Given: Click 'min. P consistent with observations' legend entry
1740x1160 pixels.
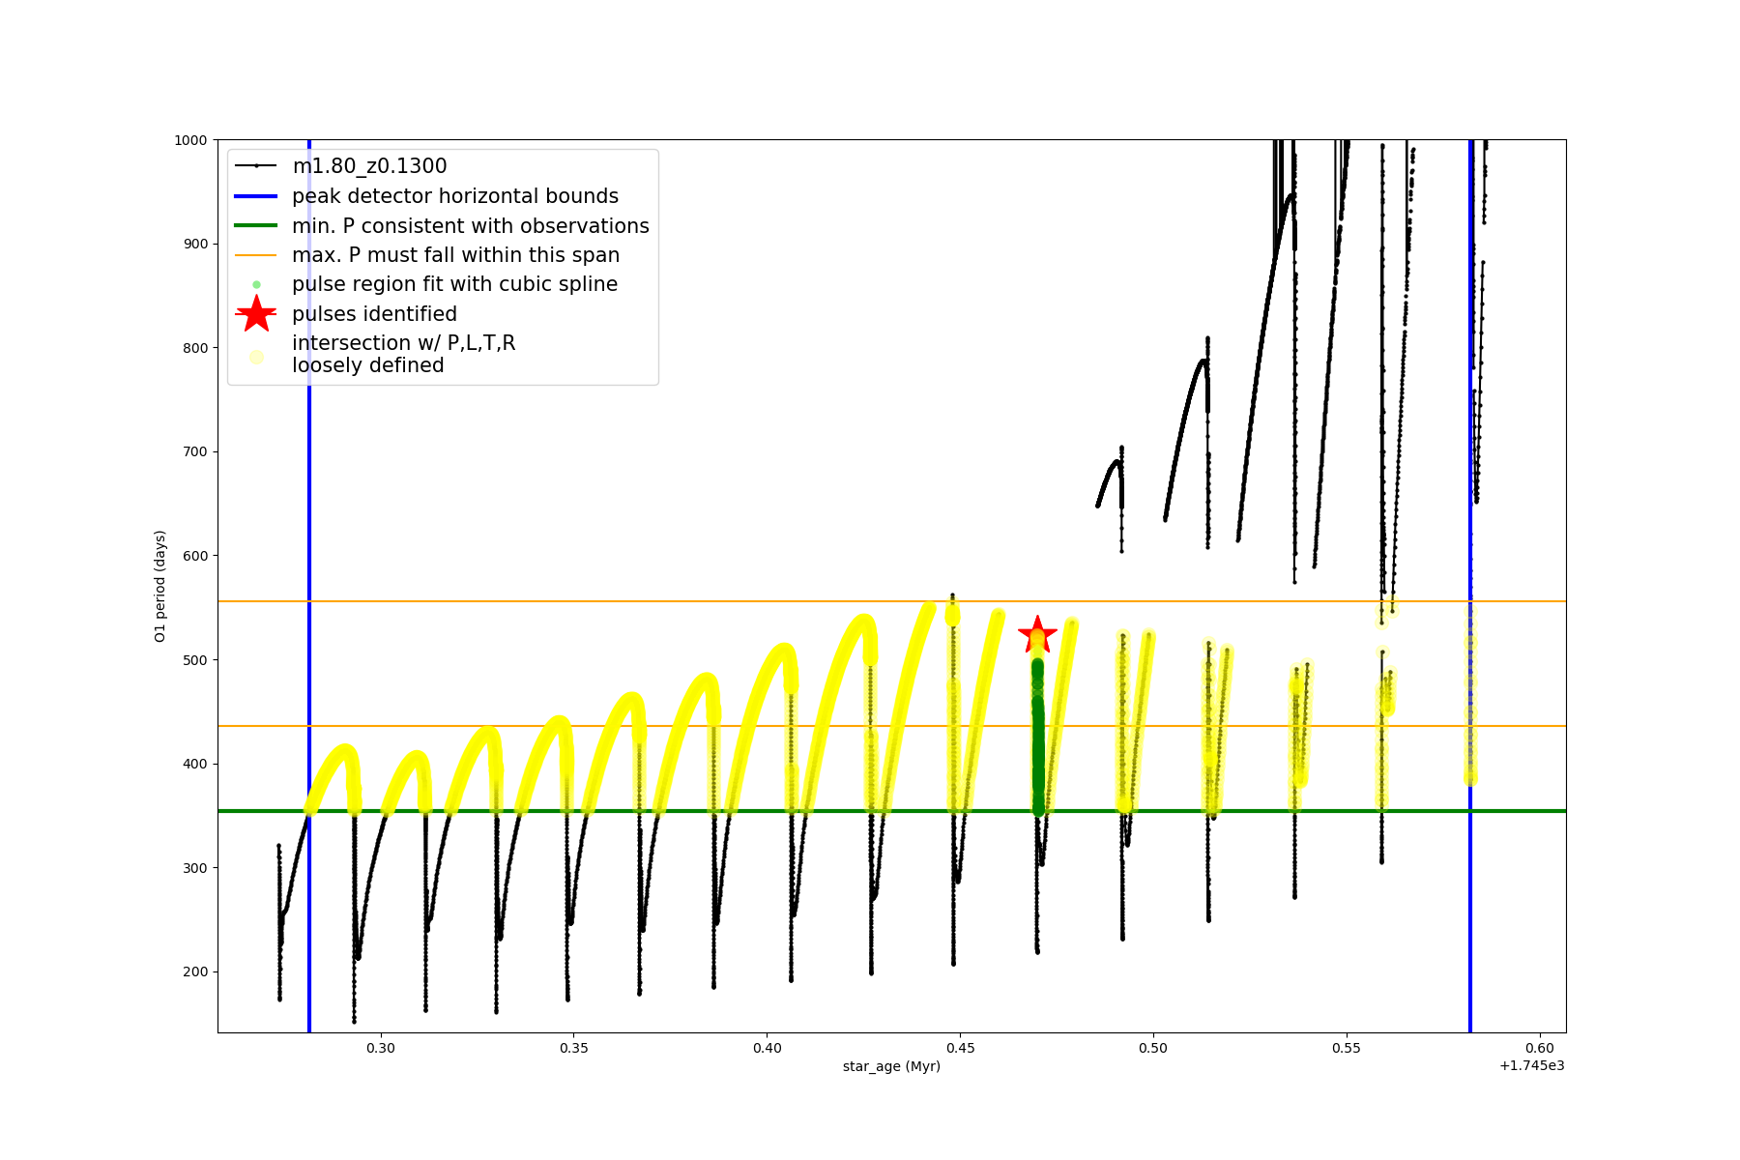Looking at the screenshot, I should (471, 226).
